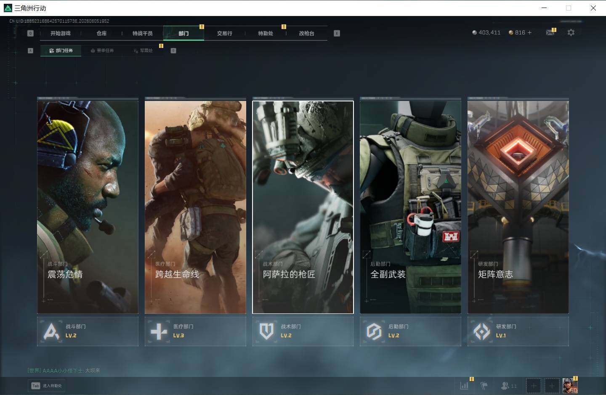Click the 战术部门 shield emblem icon
606x395 pixels.
pyautogui.click(x=266, y=331)
